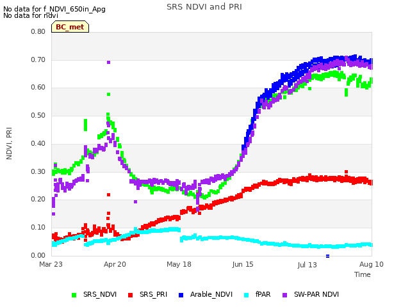
Task: Select the SRS_NDVI legend label
Action: coord(100,294)
